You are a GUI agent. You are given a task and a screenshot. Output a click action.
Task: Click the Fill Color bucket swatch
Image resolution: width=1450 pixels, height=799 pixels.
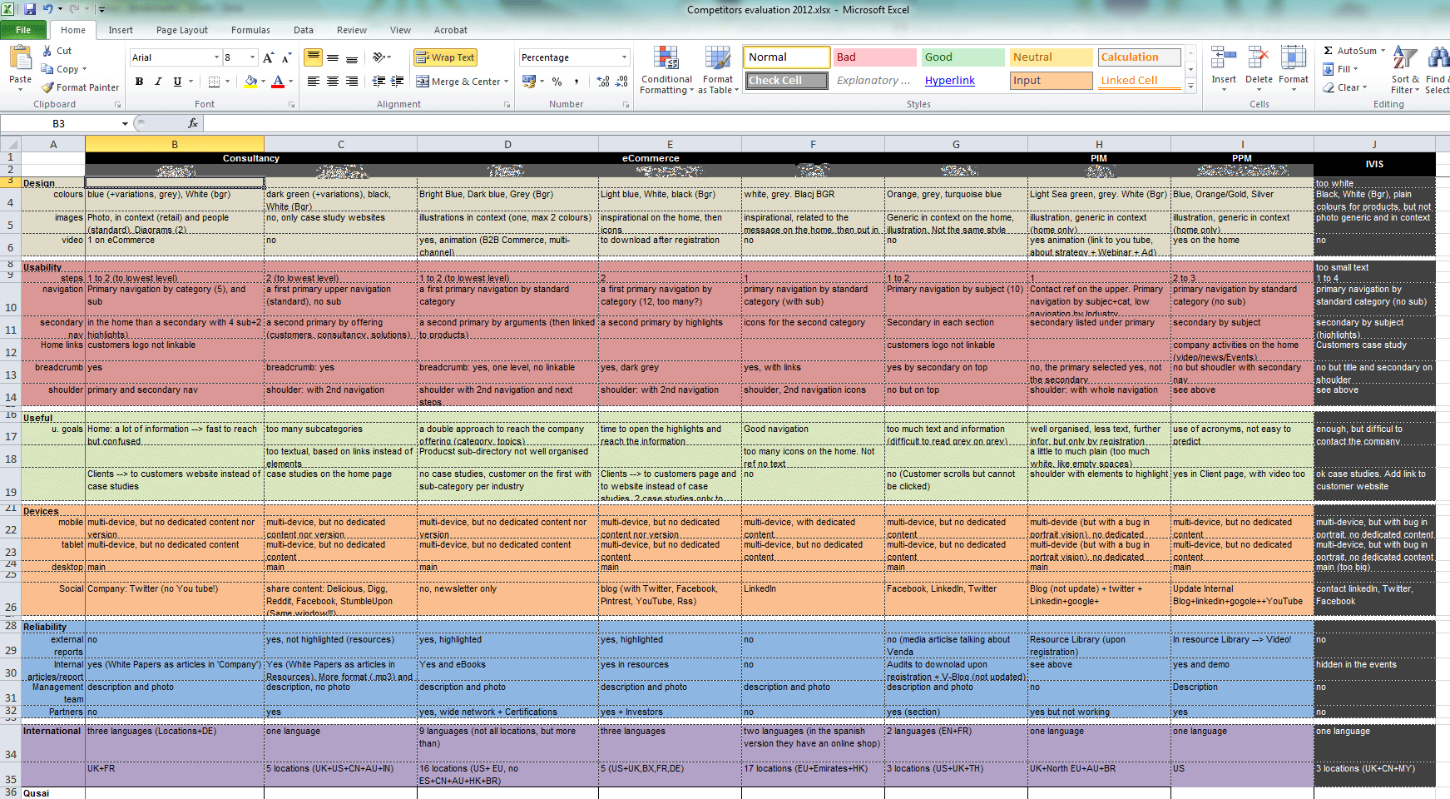pyautogui.click(x=250, y=82)
